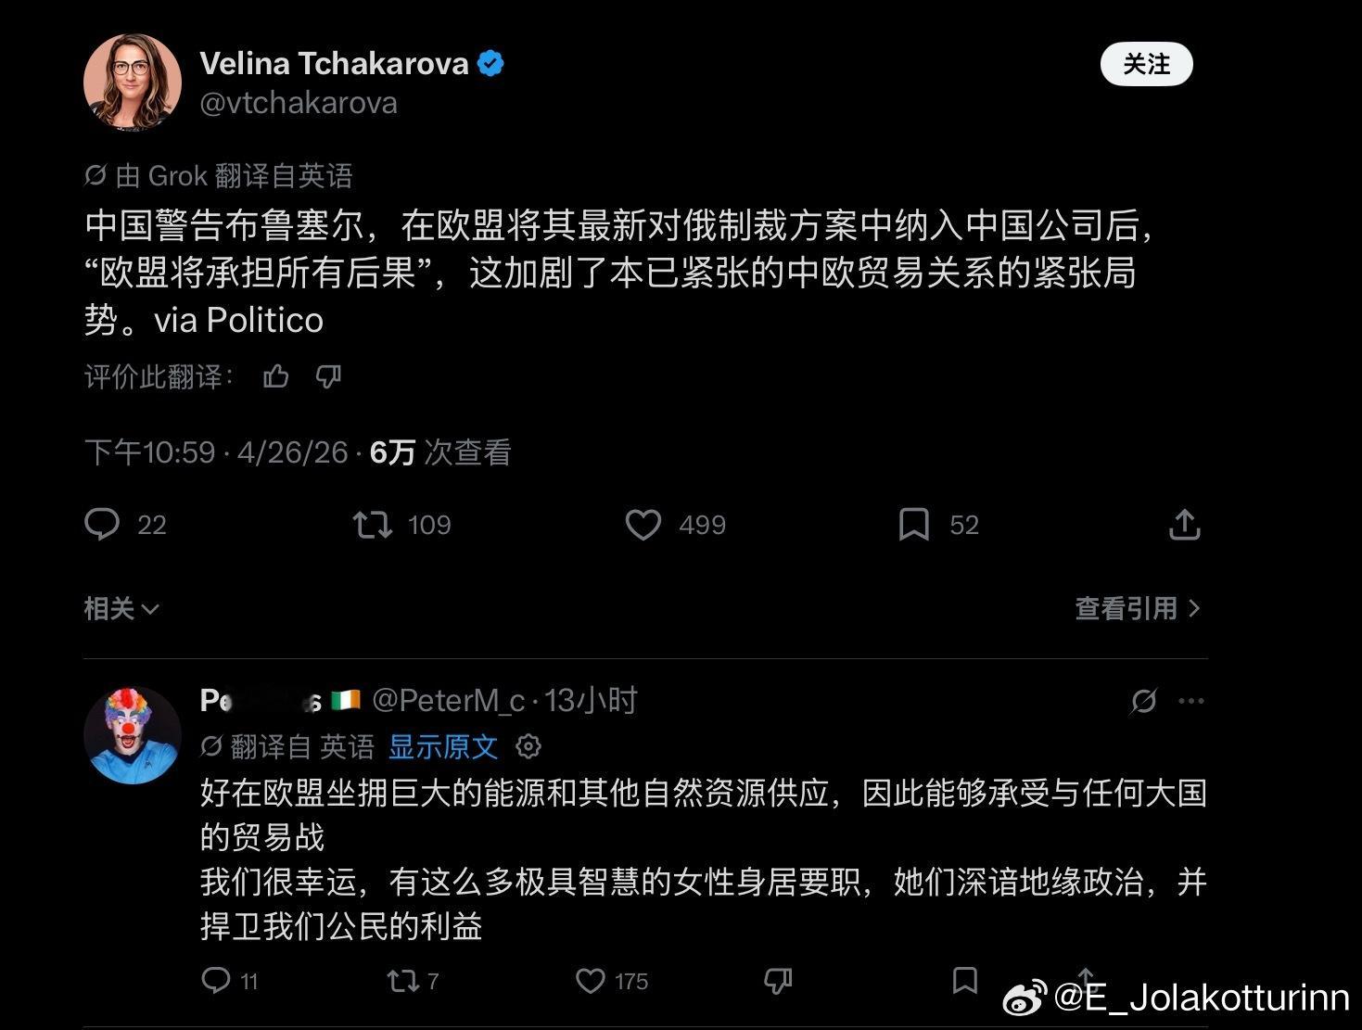Open the share icon on the main tweet
This screenshot has width=1362, height=1030.
click(x=1184, y=524)
